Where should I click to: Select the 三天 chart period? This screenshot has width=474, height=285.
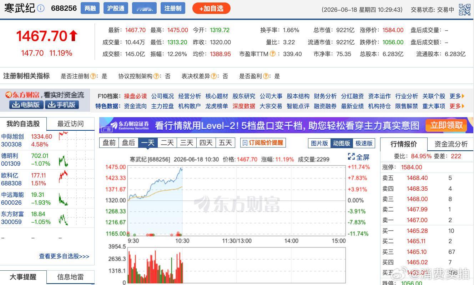[186, 143]
